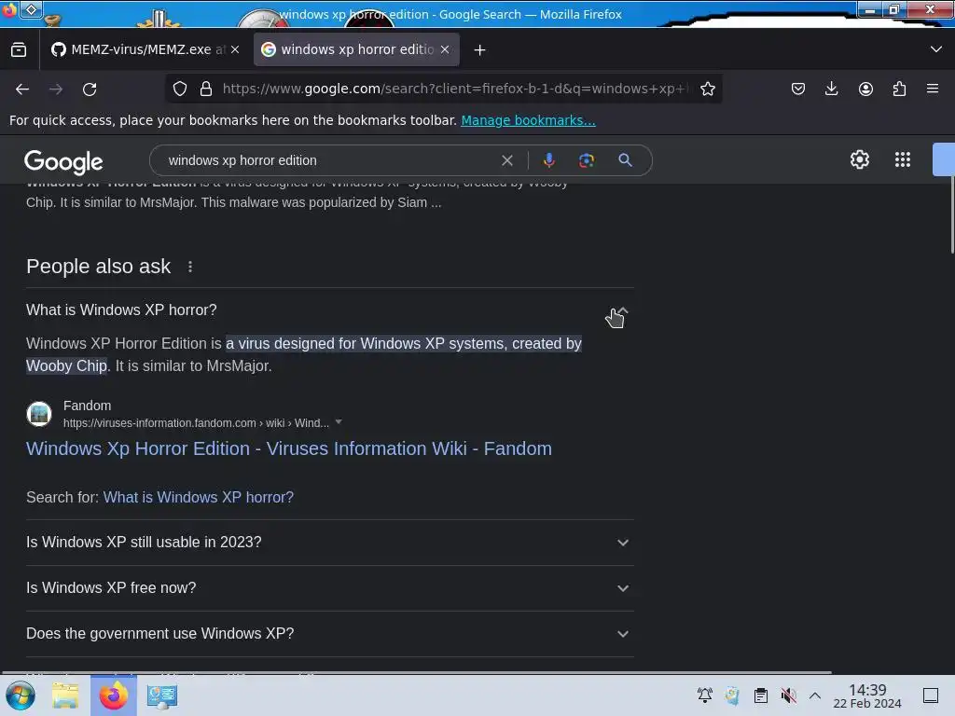Open Windows Xp Horror Edition Fandom link
Image resolution: width=955 pixels, height=716 pixels.
289,448
